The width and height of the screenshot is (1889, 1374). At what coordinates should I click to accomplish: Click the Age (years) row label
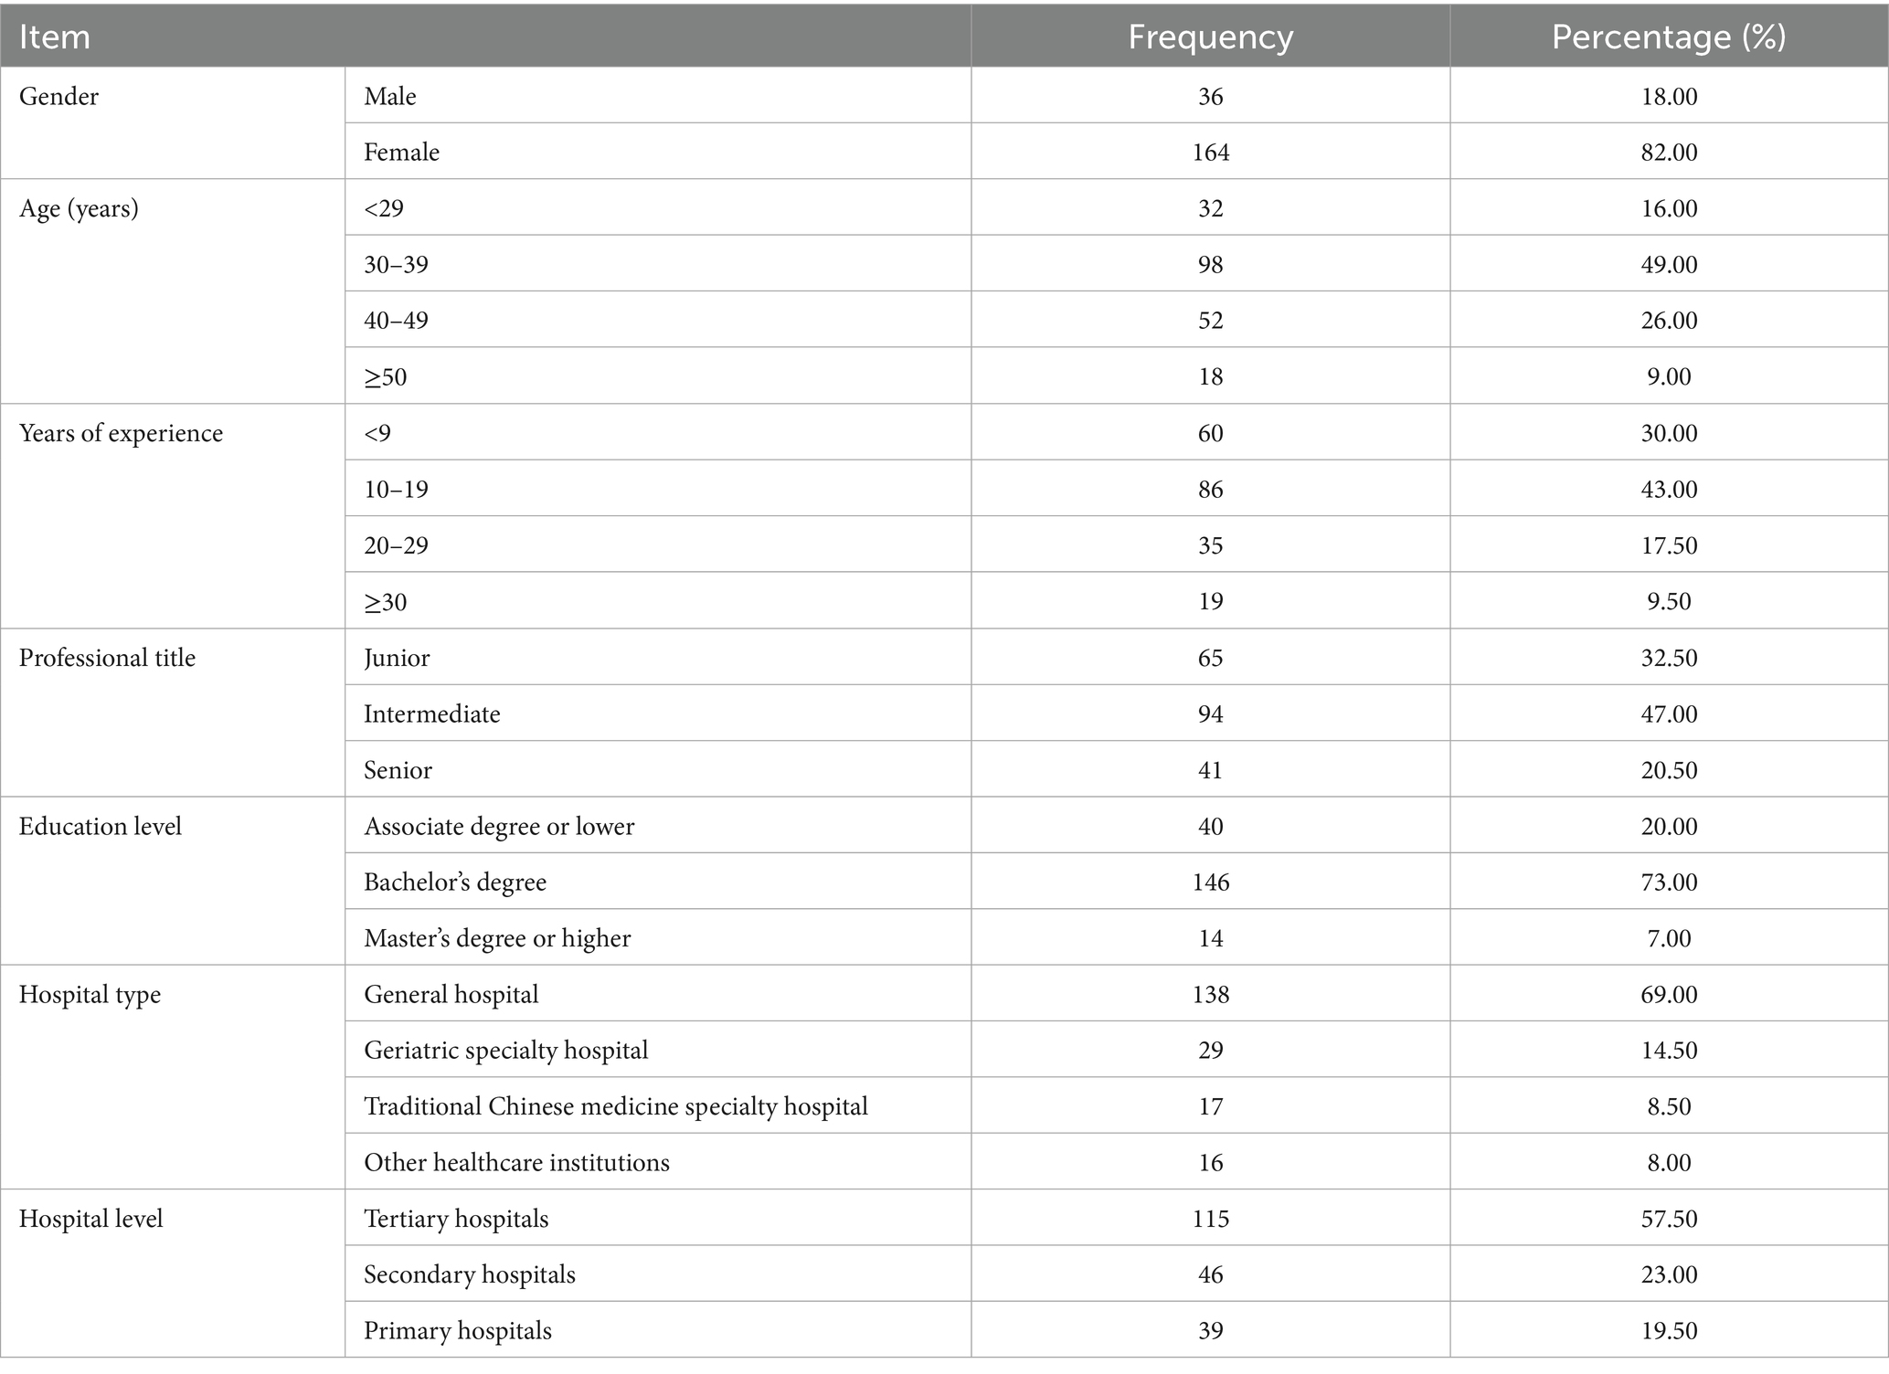point(79,208)
